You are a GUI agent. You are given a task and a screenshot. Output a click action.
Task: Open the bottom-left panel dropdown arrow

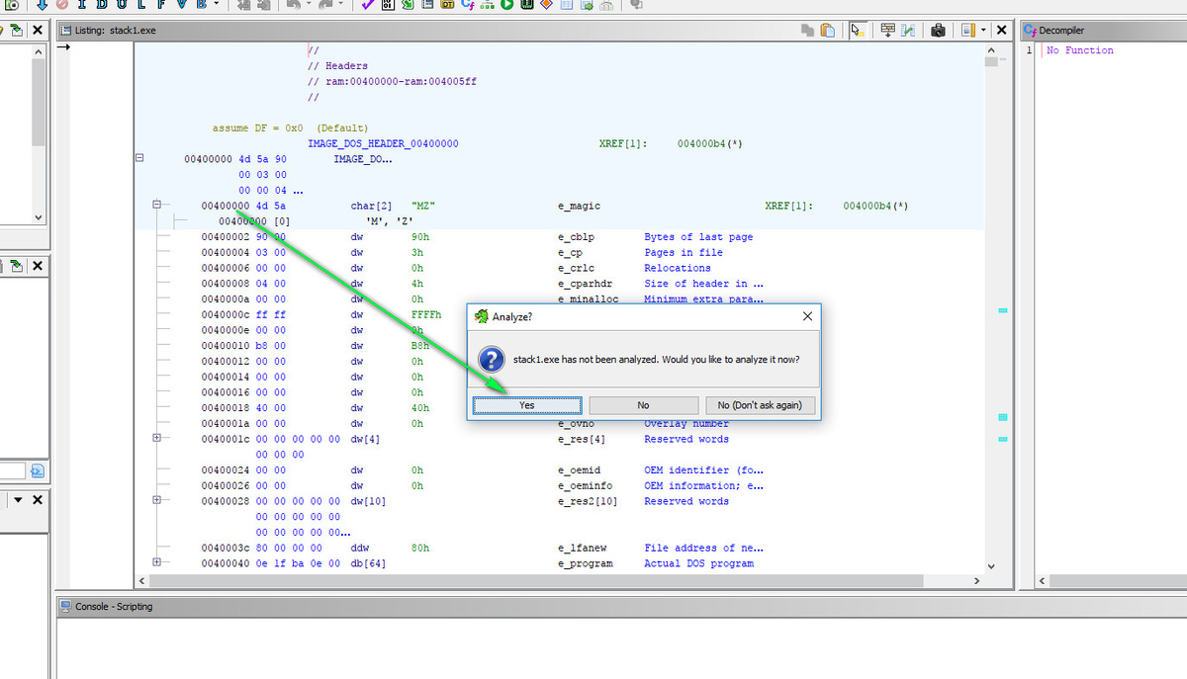(17, 500)
